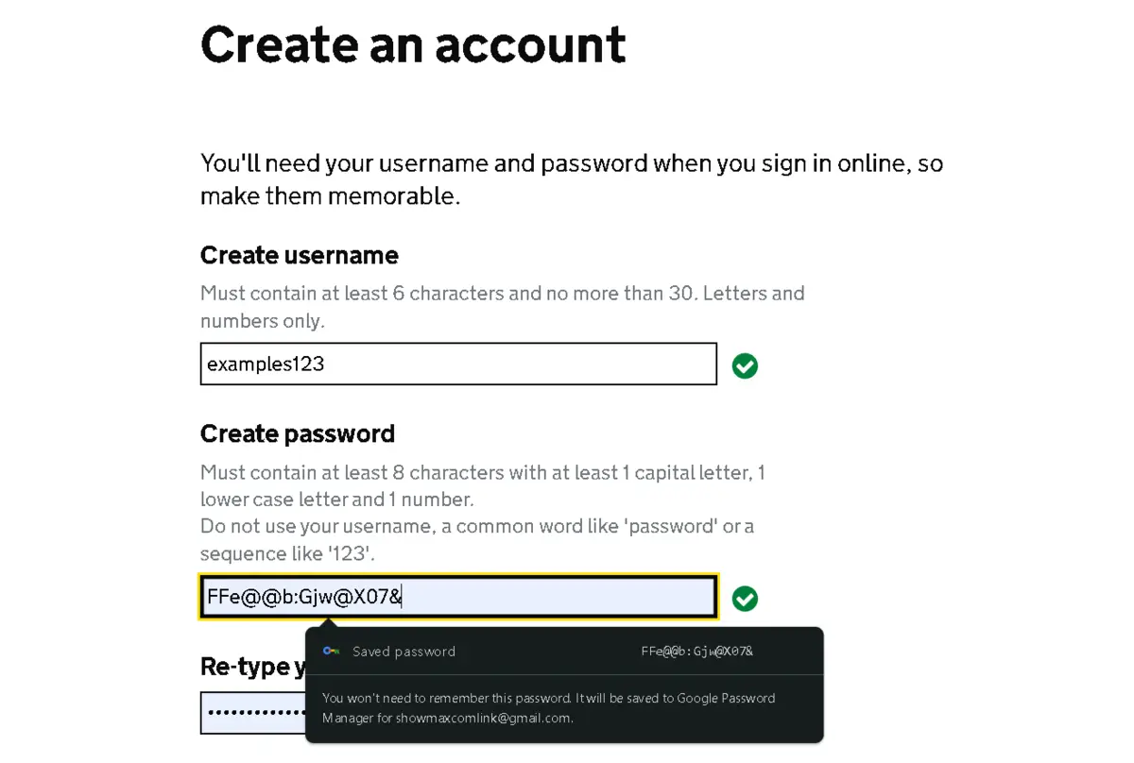
Task: Click the green checkmark beside the password field
Action: [x=745, y=599]
